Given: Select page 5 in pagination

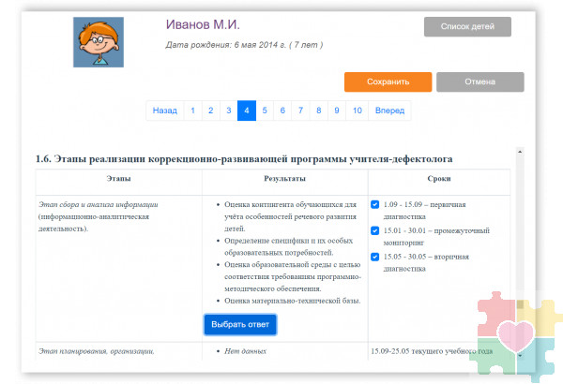Looking at the screenshot, I should pos(266,111).
